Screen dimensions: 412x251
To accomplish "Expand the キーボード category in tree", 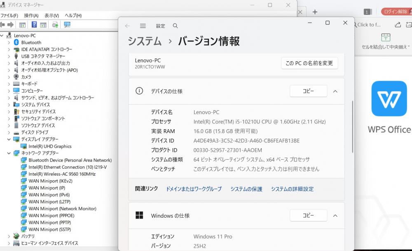I will coord(9,84).
